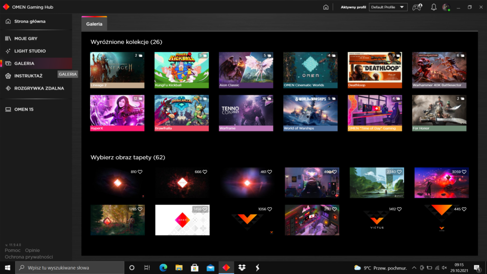487x274 pixels.
Task: Open Lineage 2 collection
Action: (117, 70)
